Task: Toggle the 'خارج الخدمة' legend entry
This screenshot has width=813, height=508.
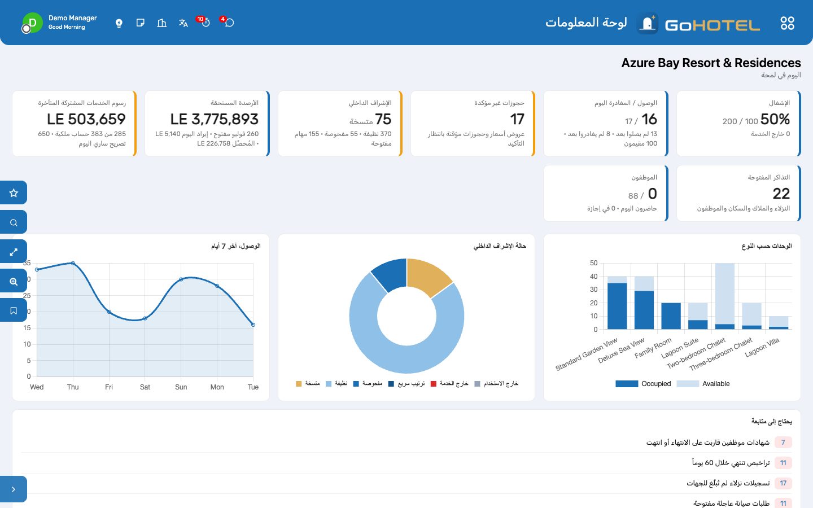Action: point(449,384)
